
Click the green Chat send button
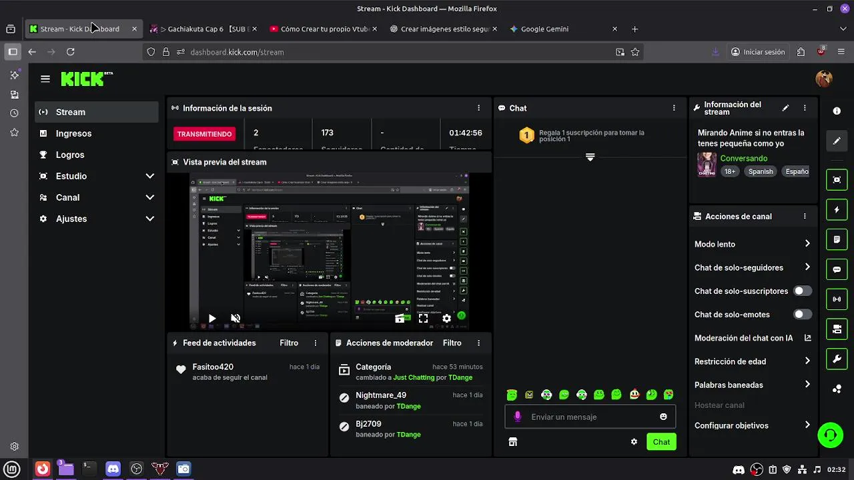point(661,442)
